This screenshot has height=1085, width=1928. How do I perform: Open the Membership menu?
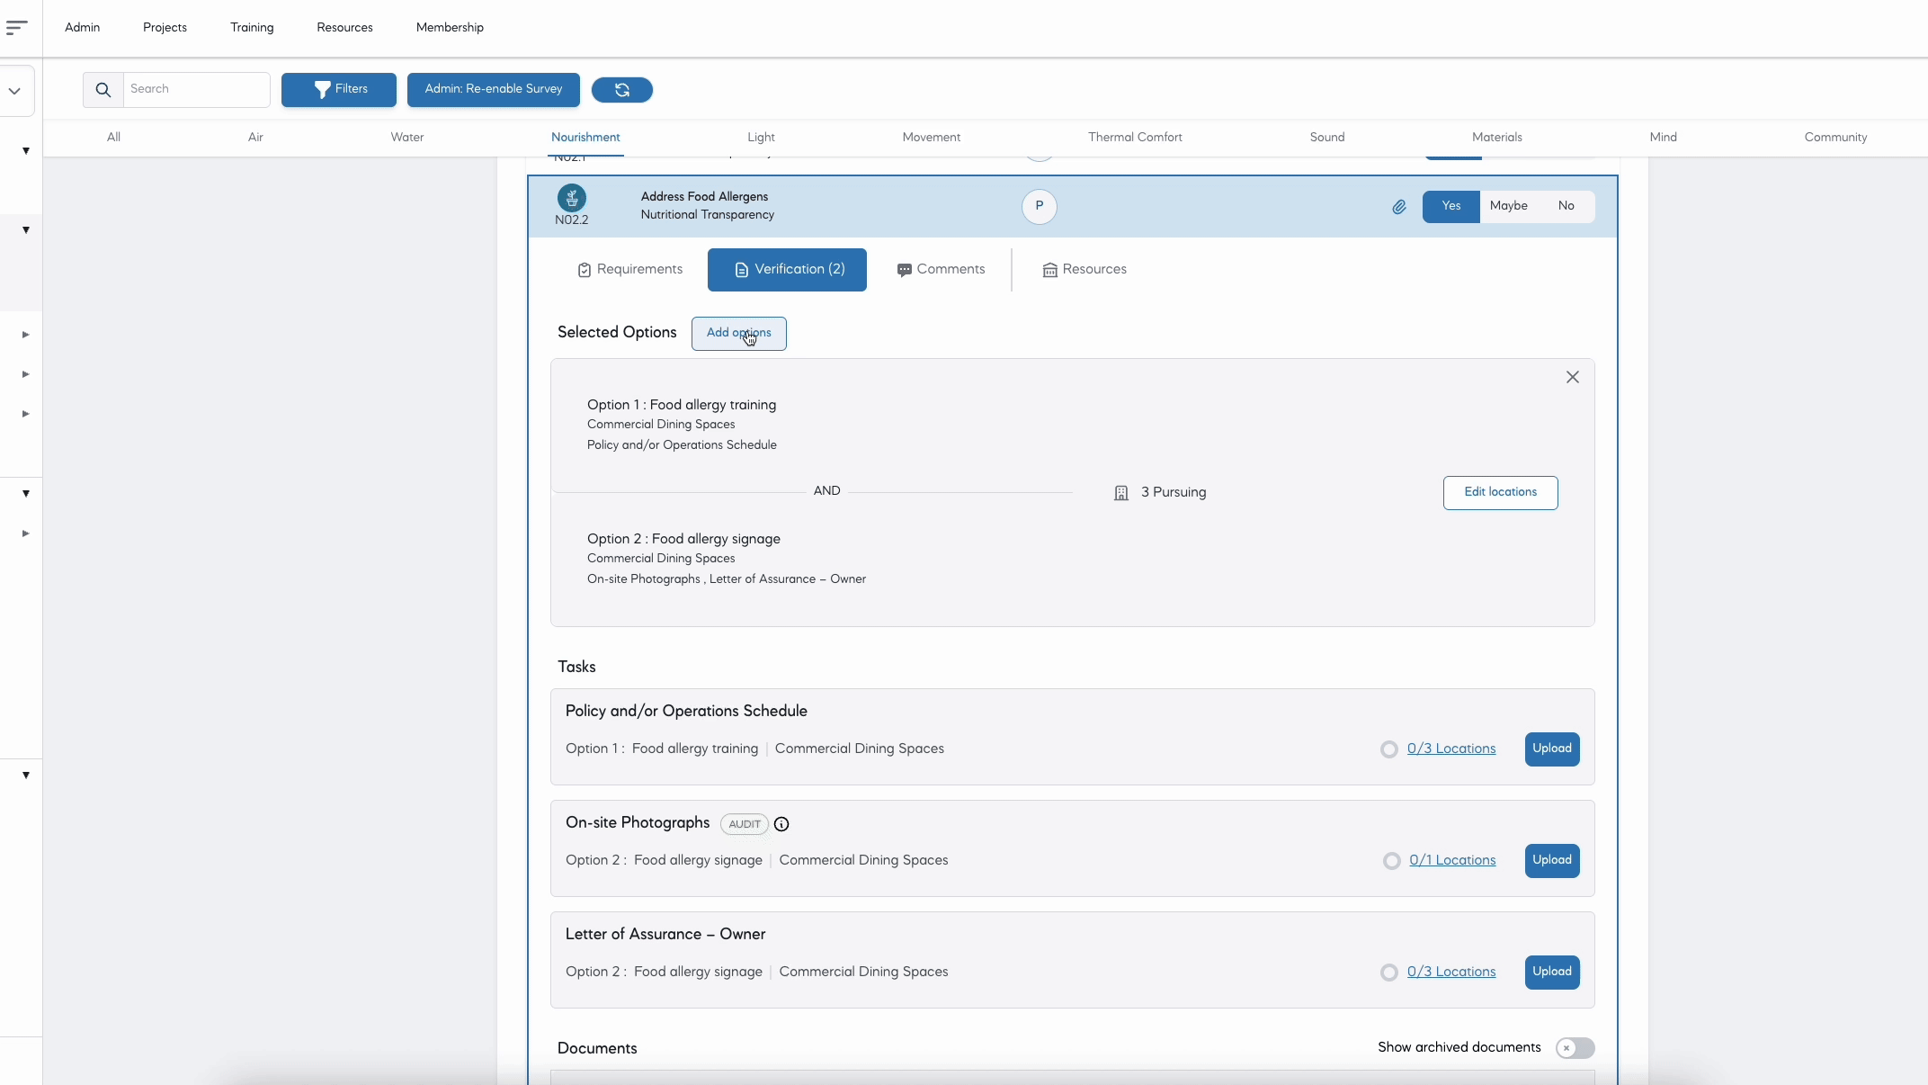[450, 28]
